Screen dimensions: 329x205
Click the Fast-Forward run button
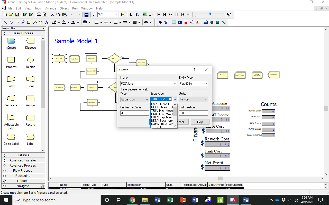(x=170, y=15)
